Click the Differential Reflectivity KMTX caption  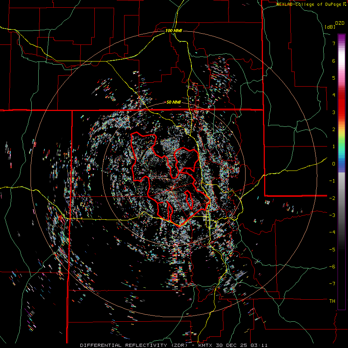(x=174, y=345)
